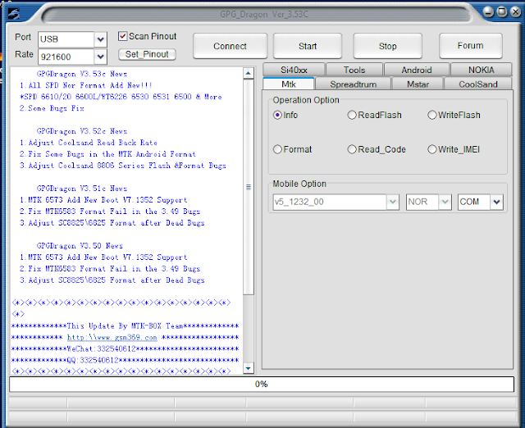Open the Forum button
The image size is (525, 428).
[470, 46]
